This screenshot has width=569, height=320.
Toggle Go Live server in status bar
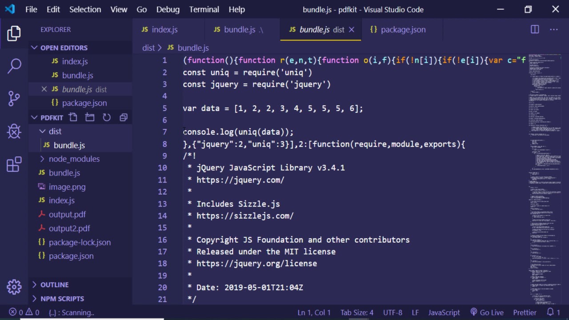pyautogui.click(x=487, y=312)
